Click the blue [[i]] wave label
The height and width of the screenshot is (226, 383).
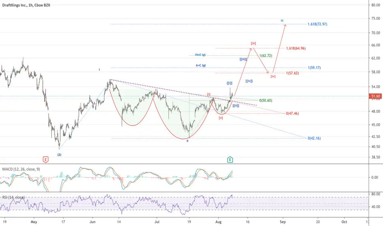(x=229, y=83)
